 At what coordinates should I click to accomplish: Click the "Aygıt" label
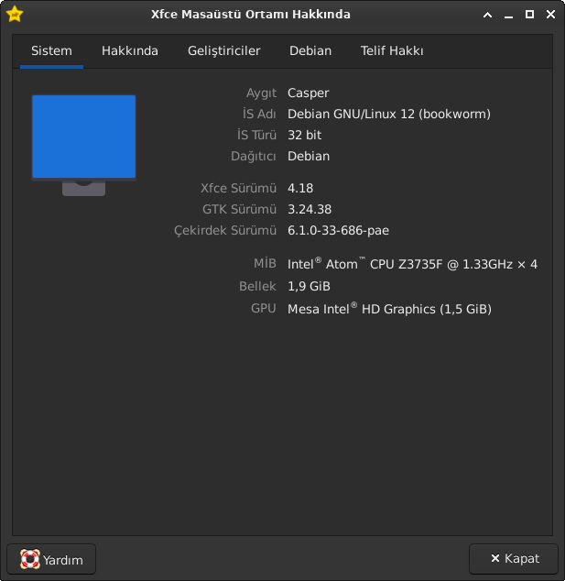(261, 93)
